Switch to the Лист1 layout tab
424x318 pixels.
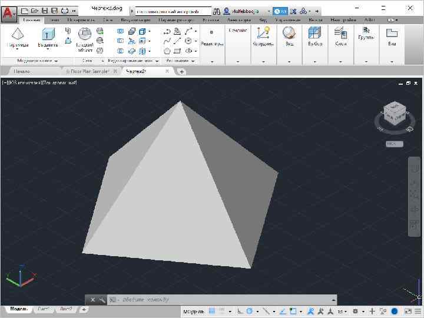pyautogui.click(x=44, y=309)
